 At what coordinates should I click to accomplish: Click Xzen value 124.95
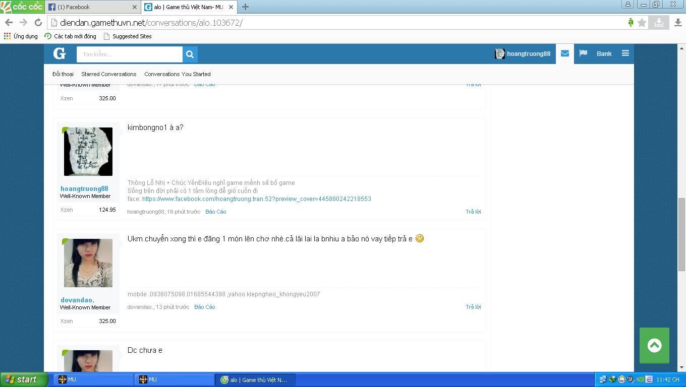pos(107,210)
